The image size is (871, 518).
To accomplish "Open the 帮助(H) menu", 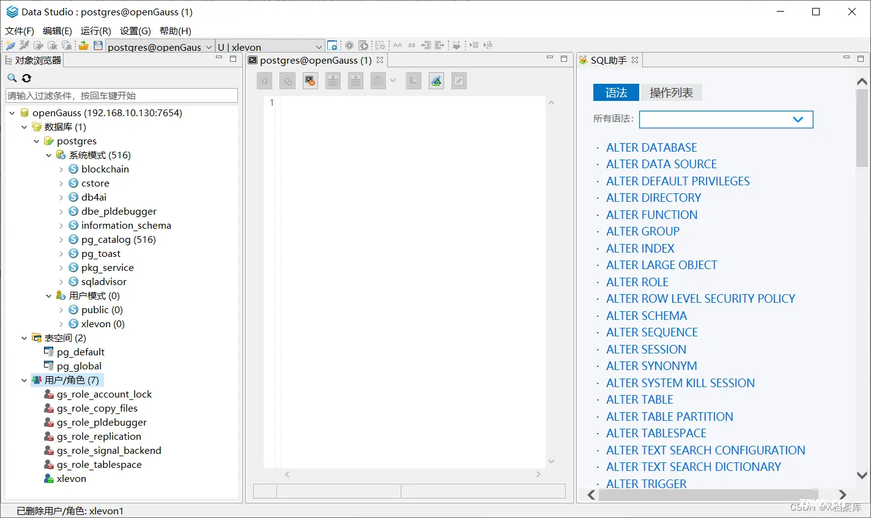I will [176, 31].
